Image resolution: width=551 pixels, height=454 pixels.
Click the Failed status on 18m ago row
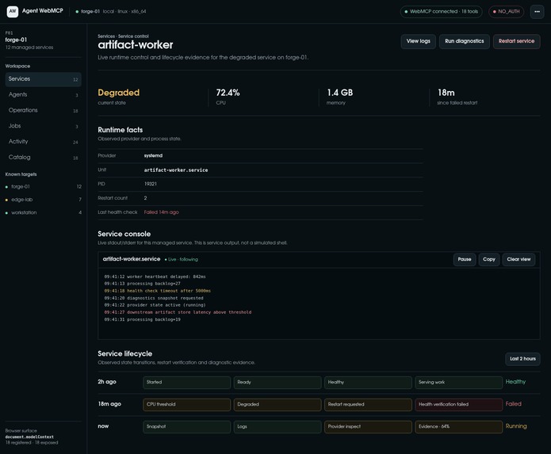click(514, 404)
